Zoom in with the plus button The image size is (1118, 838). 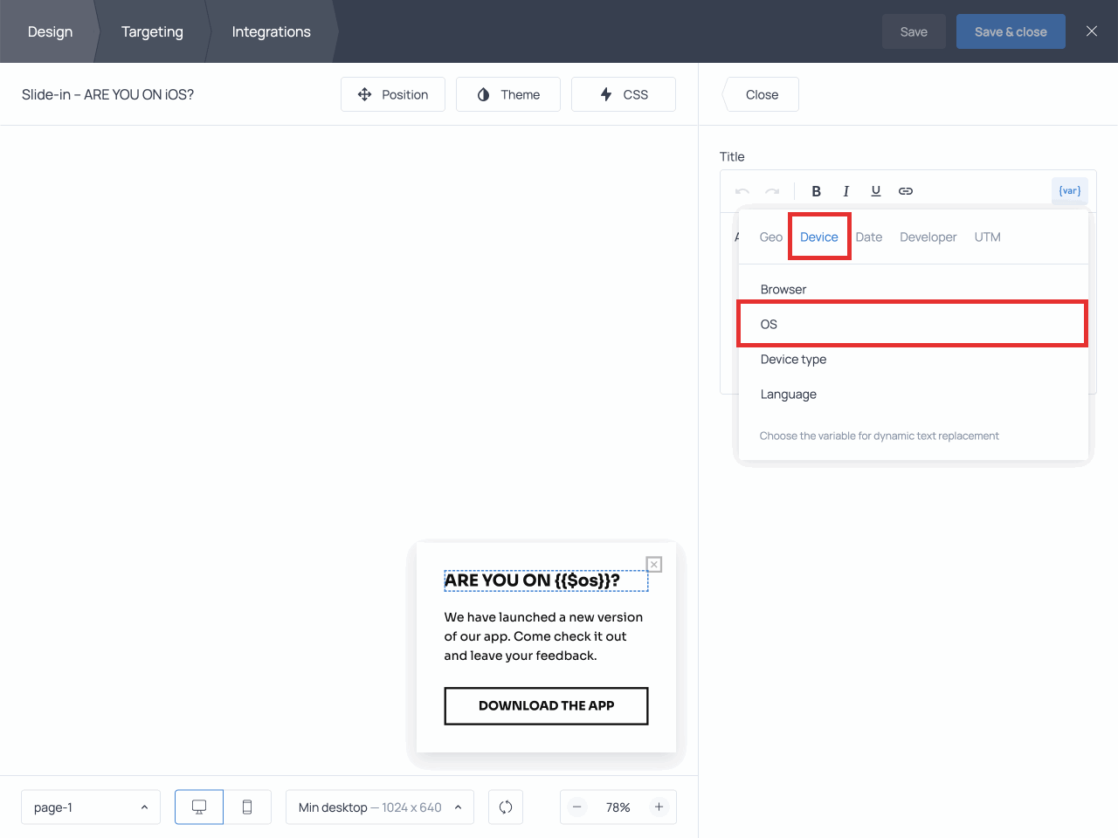659,807
